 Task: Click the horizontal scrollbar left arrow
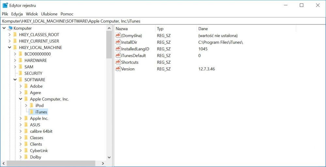coord(4,163)
